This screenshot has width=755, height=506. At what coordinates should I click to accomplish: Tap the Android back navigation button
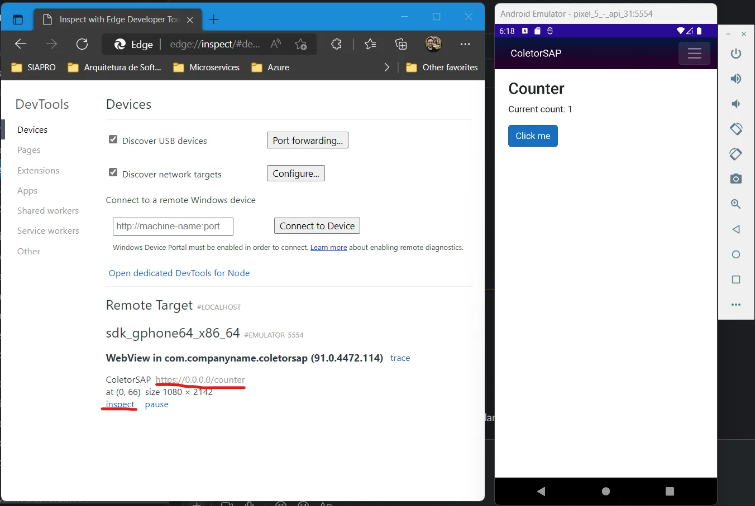tap(541, 491)
